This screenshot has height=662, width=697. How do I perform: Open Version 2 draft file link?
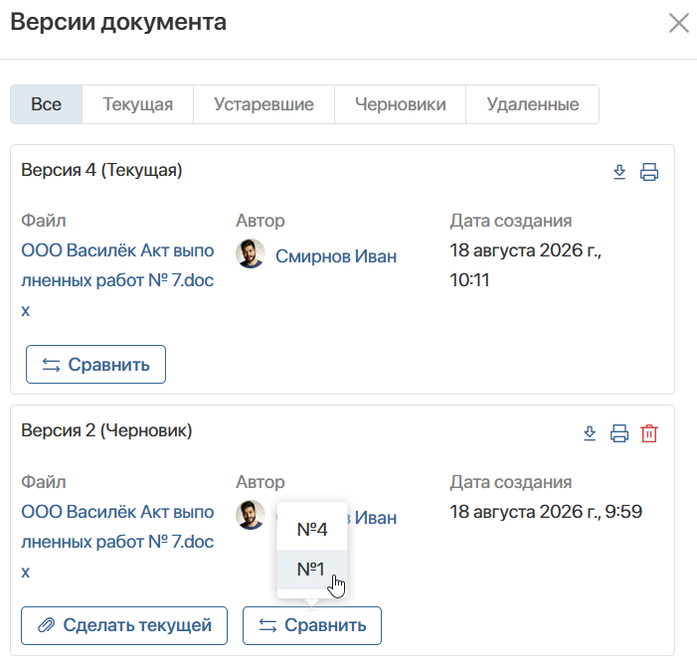(117, 542)
